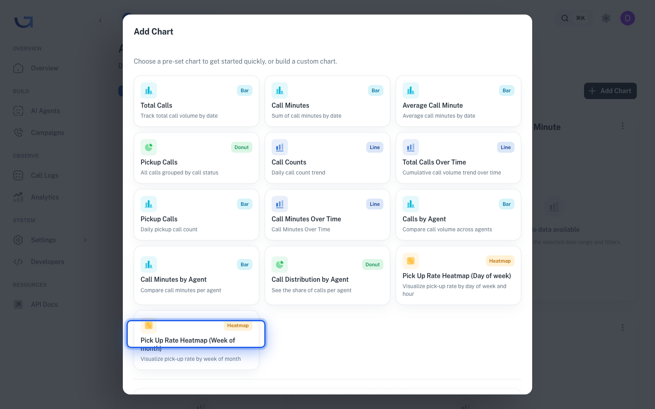Click the Daily pickup call count icon

(149, 204)
